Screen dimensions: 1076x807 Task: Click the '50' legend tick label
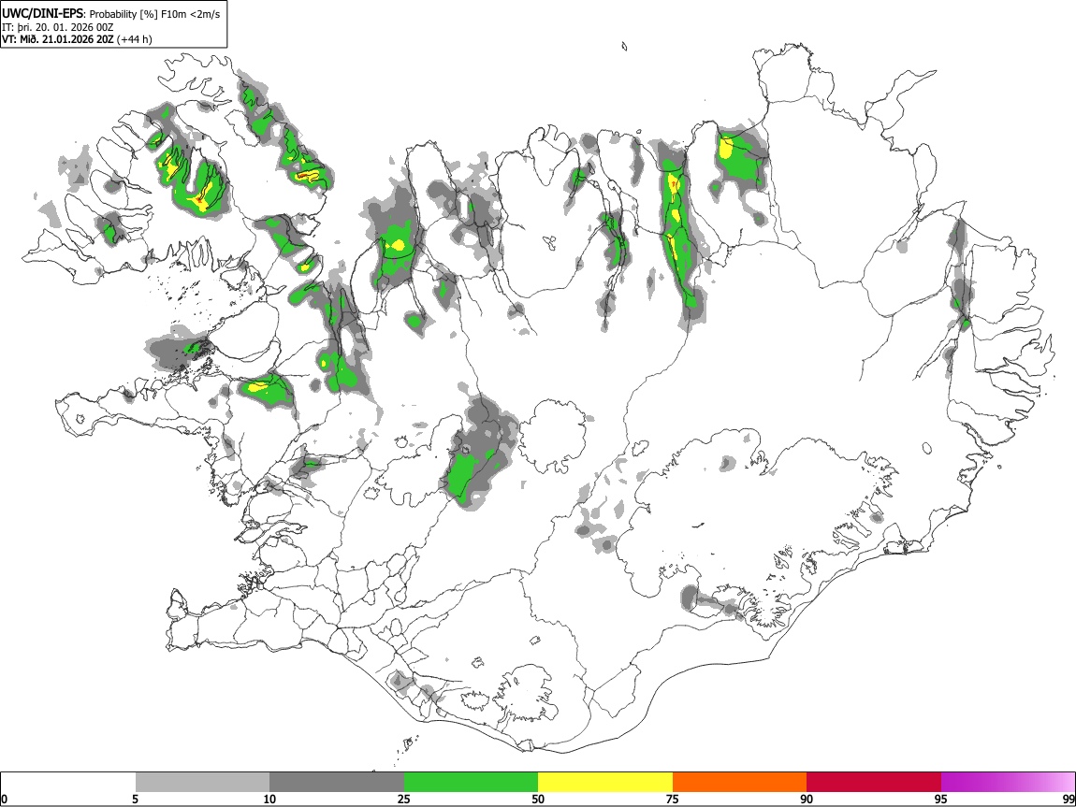pyautogui.click(x=538, y=800)
